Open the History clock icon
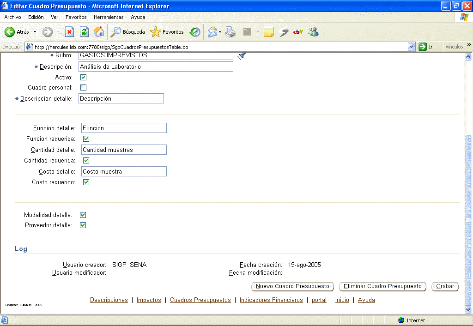 195,32
